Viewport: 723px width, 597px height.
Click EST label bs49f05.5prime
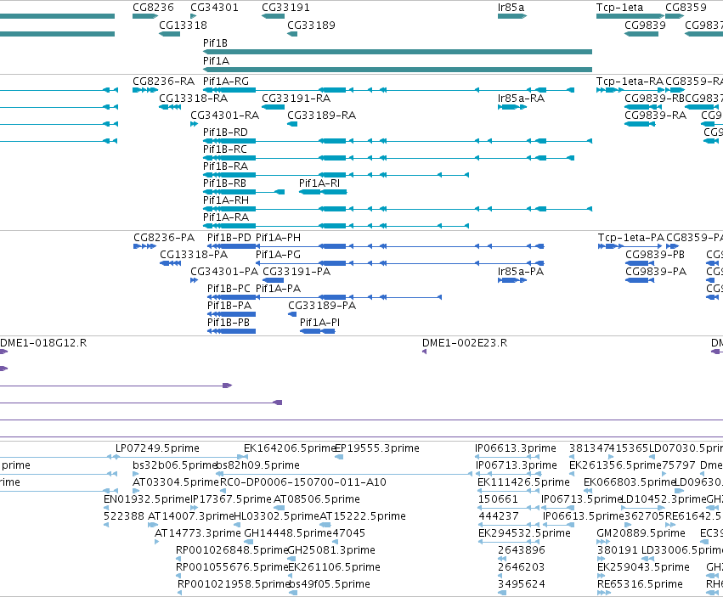pos(330,584)
